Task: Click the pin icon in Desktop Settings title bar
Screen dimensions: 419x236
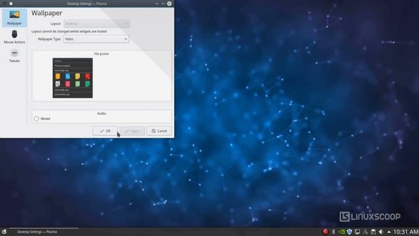Action: (x=11, y=3)
